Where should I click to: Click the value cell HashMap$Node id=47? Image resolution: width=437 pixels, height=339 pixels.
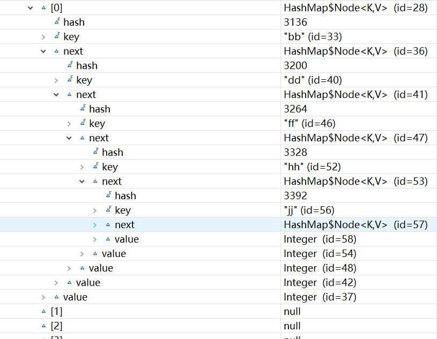(355, 138)
